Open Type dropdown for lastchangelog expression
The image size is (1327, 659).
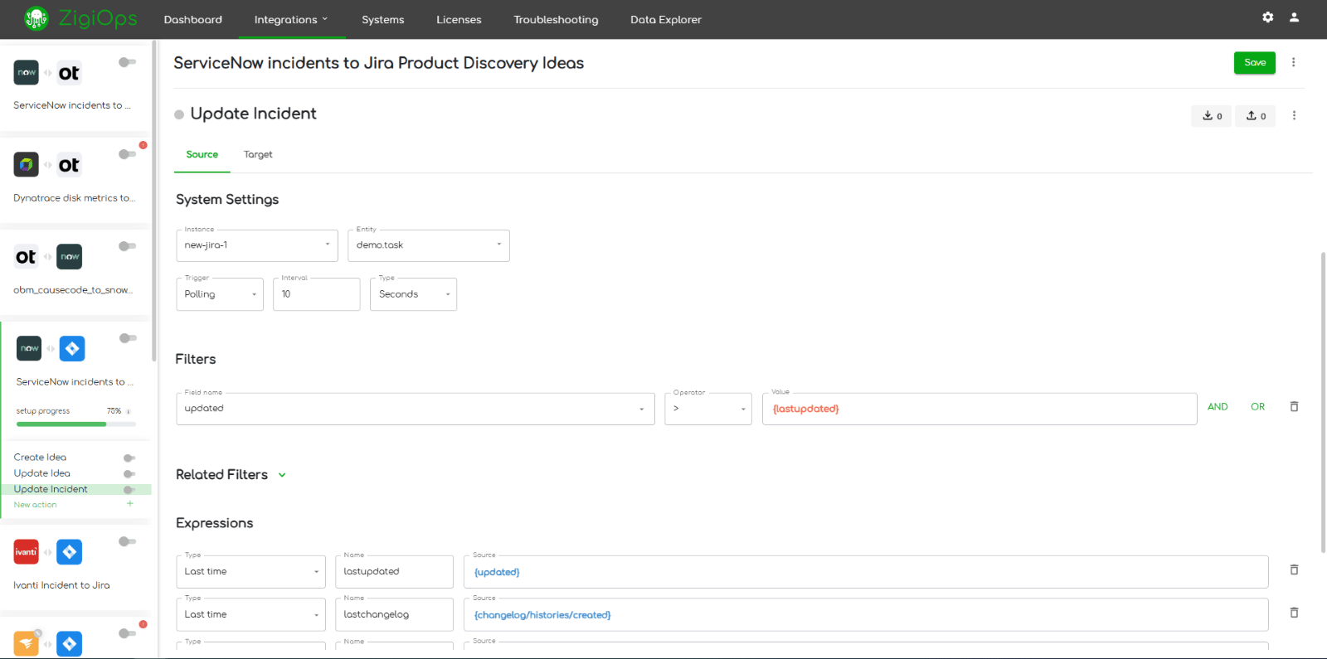251,615
